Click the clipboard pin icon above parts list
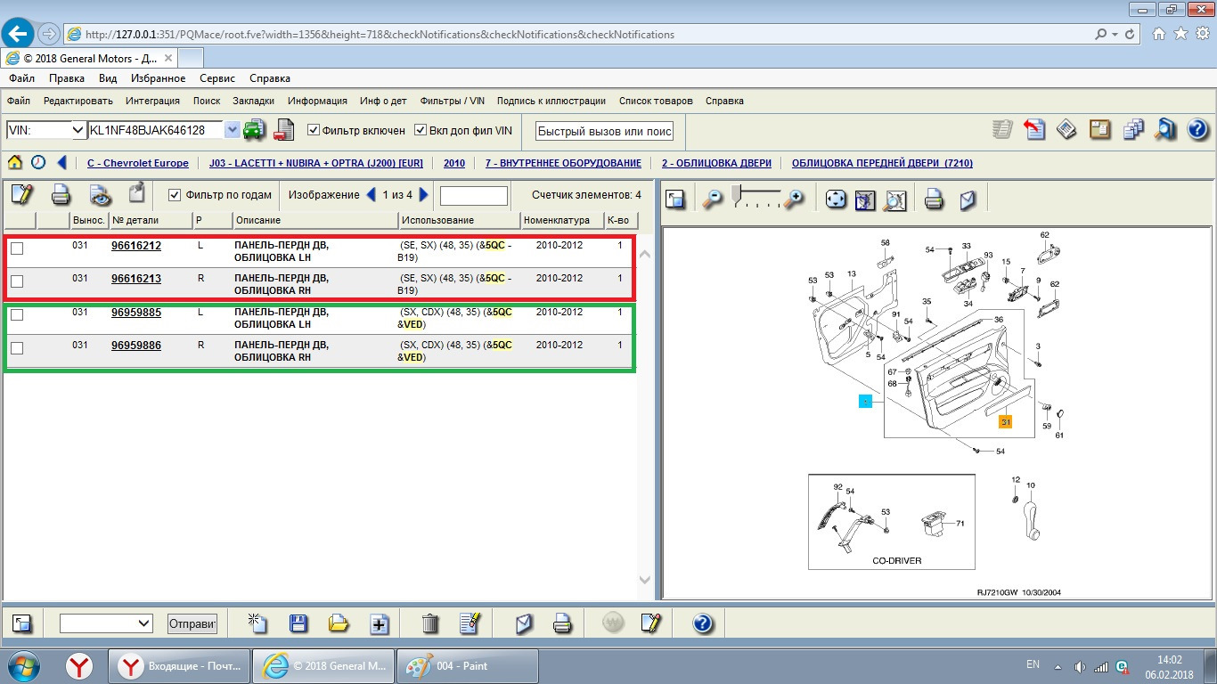Viewport: 1217px width, 684px height. 136,194
